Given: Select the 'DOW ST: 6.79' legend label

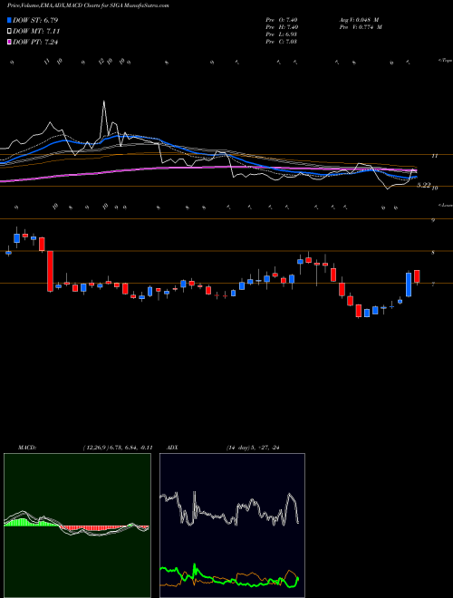Looking at the screenshot, I should tap(35, 20).
